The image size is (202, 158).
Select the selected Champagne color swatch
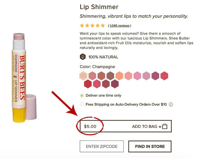pyautogui.click(x=83, y=76)
